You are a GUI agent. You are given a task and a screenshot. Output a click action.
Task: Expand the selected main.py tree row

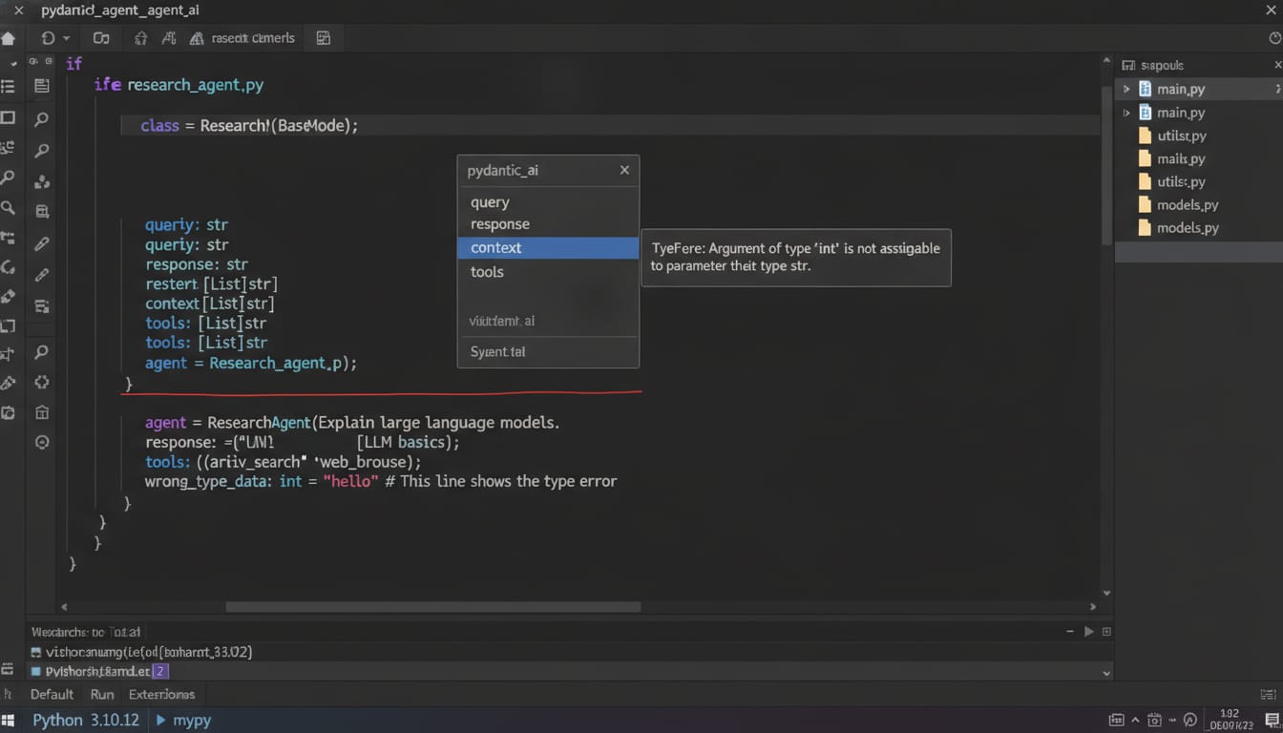[1127, 89]
